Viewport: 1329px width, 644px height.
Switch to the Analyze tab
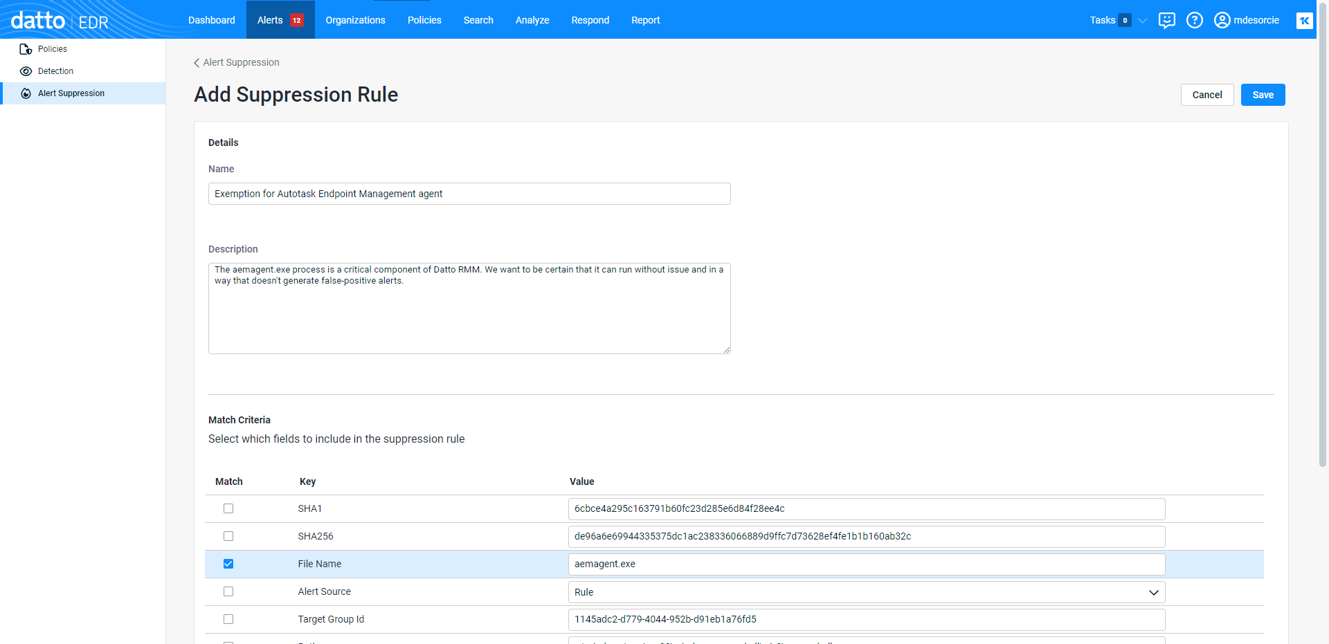(x=532, y=20)
